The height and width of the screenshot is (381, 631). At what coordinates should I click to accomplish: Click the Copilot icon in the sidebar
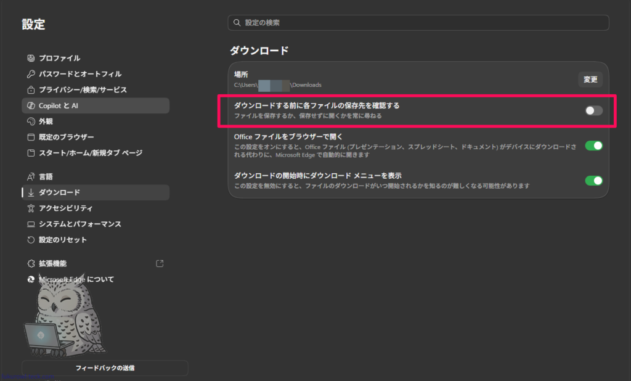pos(31,105)
